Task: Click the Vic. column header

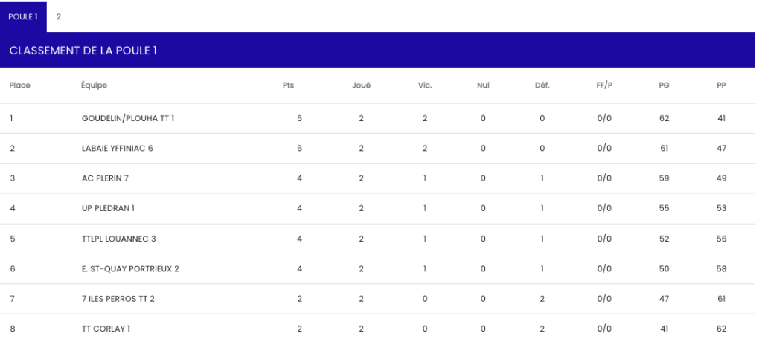Action: pos(425,85)
